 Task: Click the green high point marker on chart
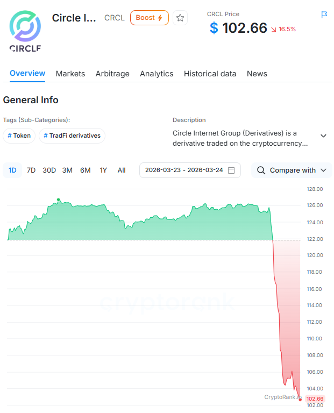tap(59, 200)
